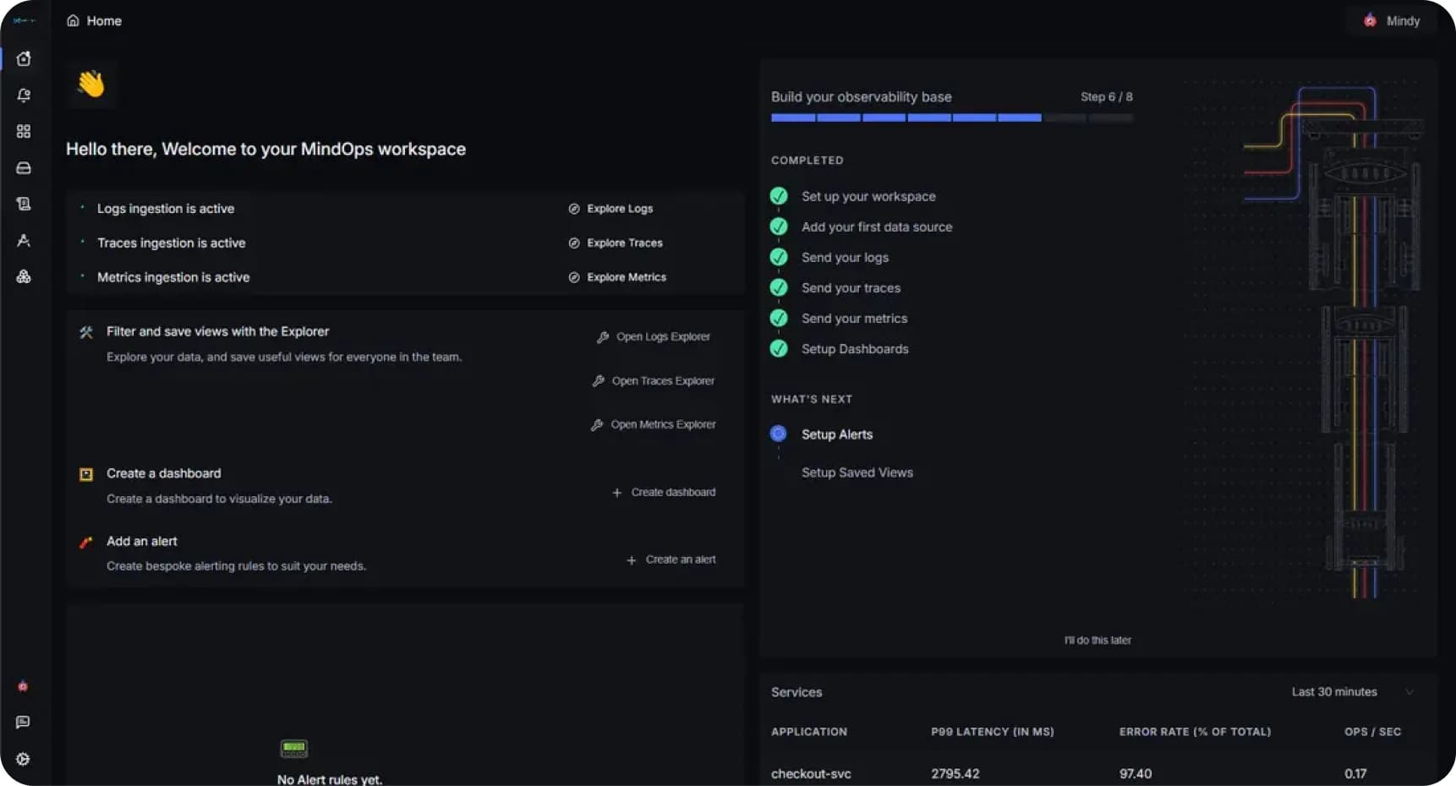Sort services by P99 LATENCY column header

pyautogui.click(x=993, y=732)
